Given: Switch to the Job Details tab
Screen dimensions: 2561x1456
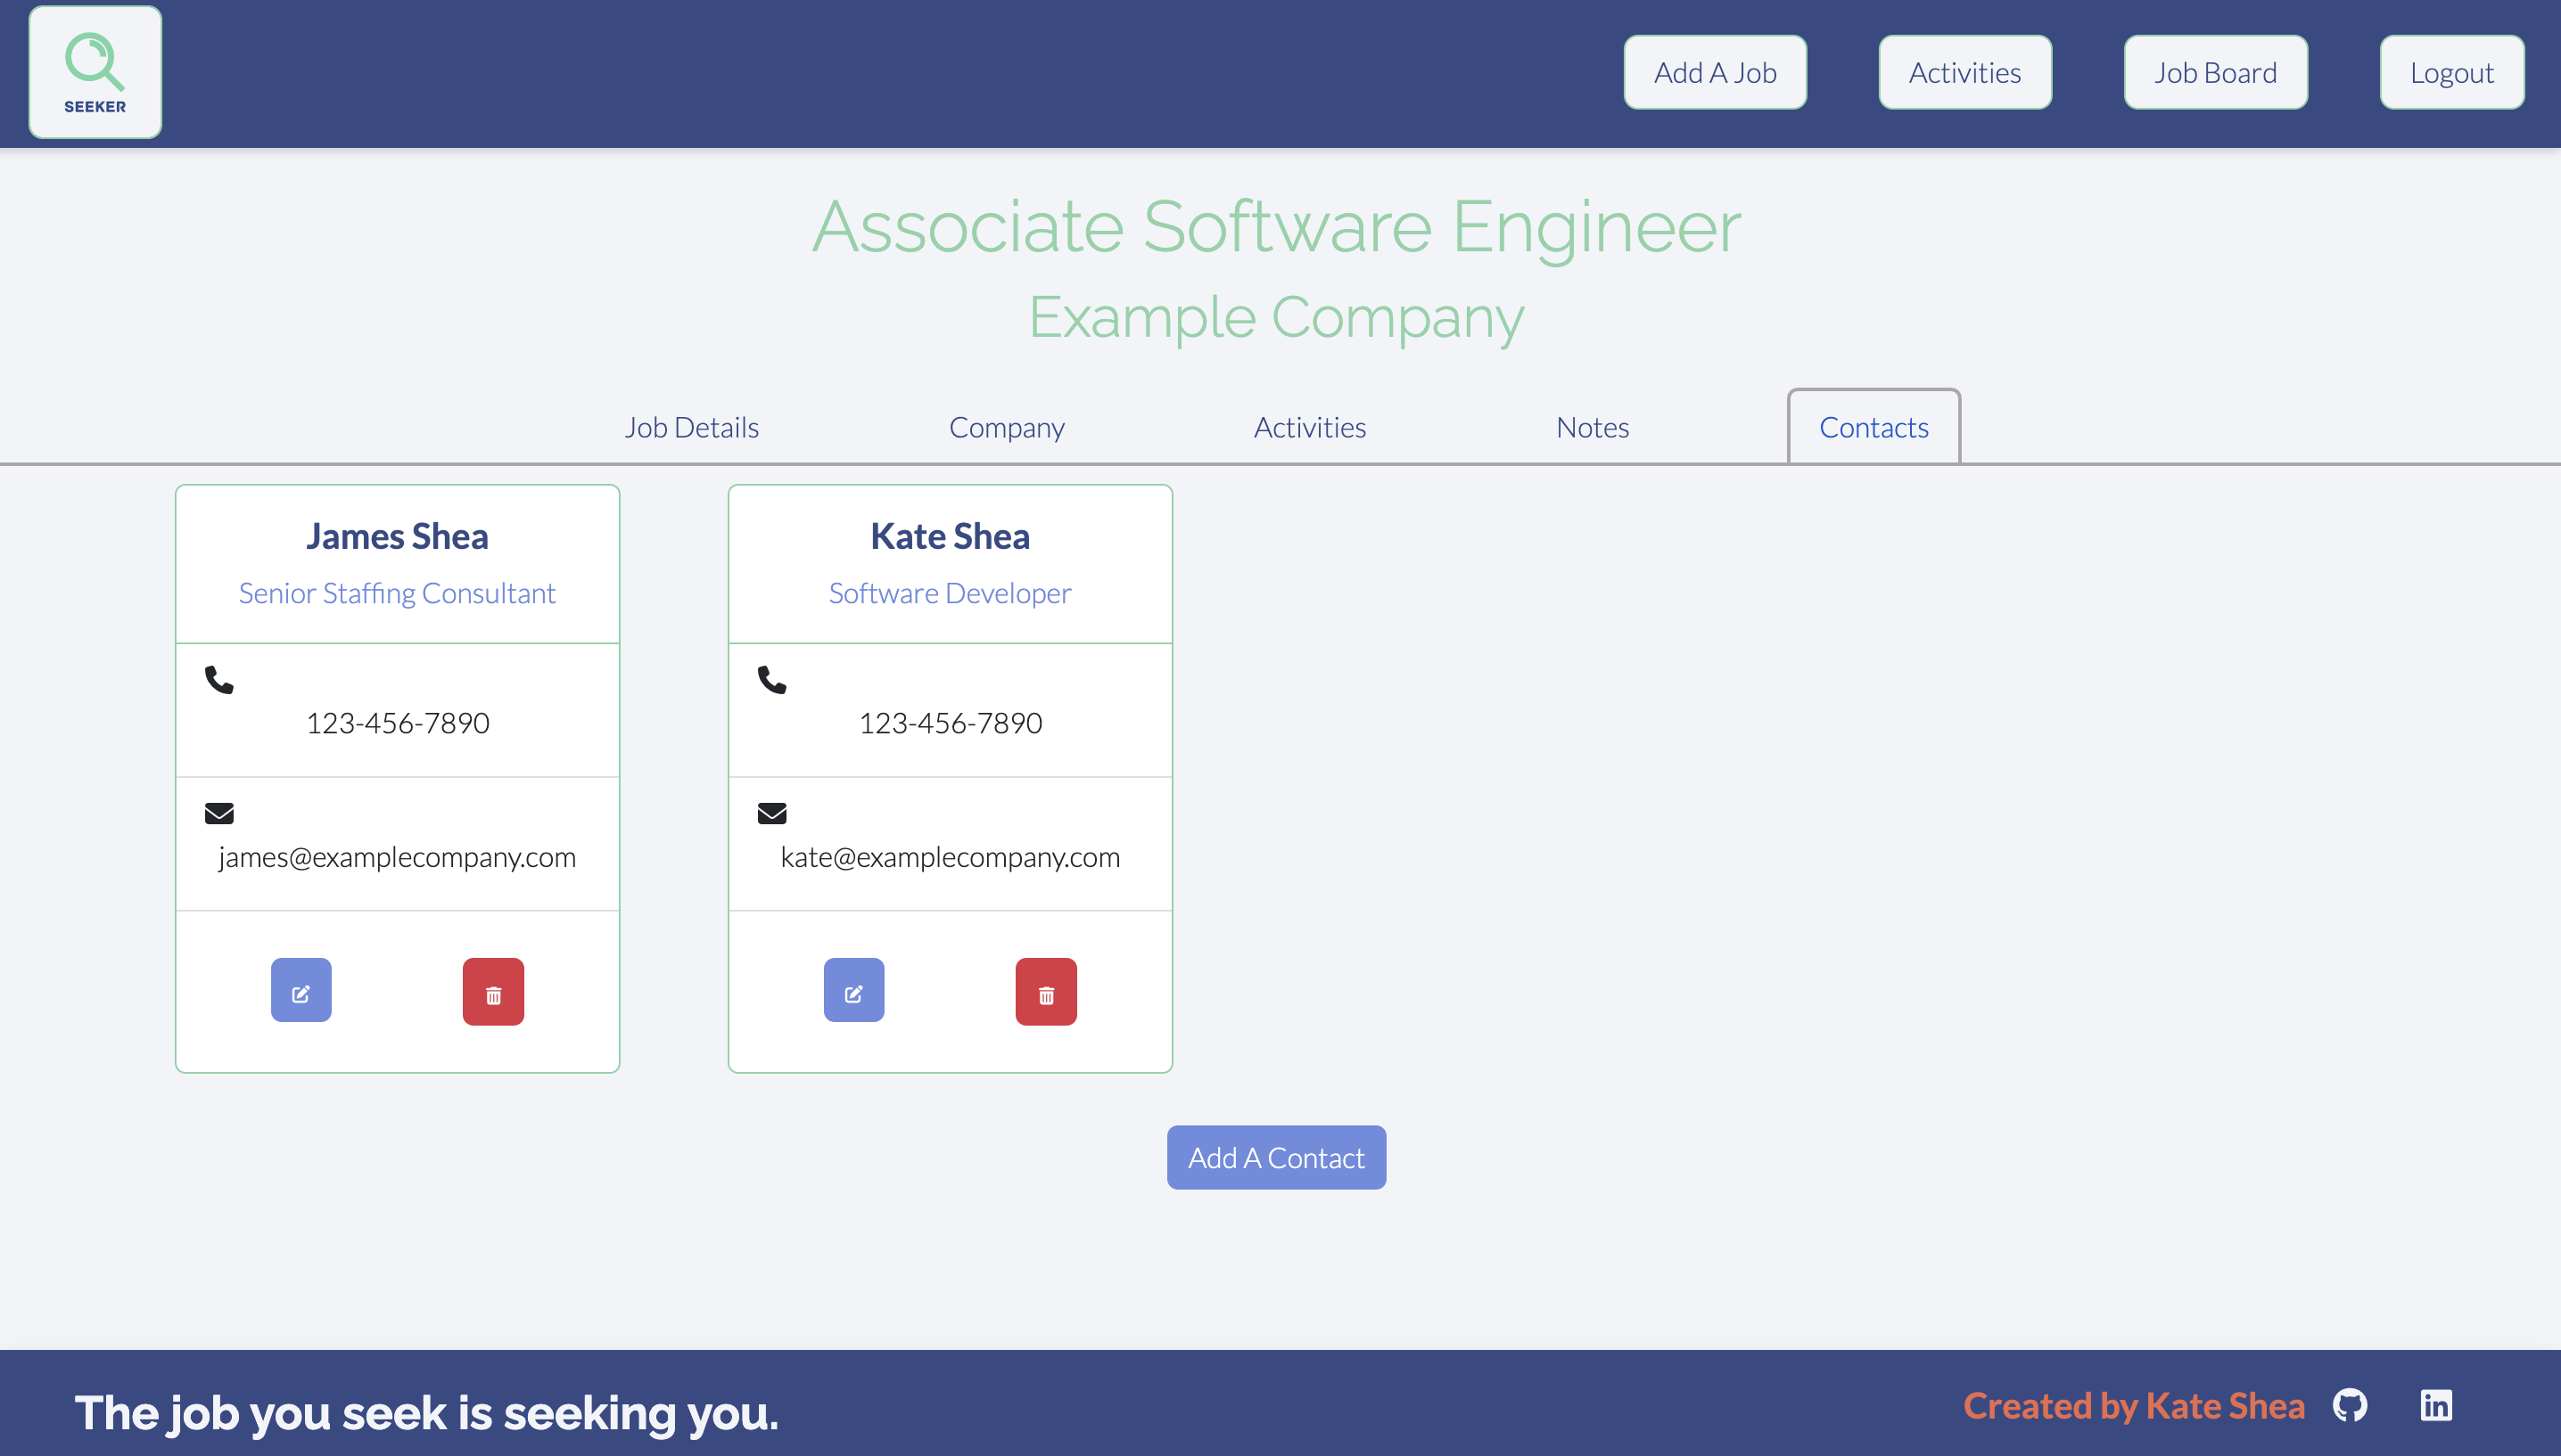Looking at the screenshot, I should (692, 427).
